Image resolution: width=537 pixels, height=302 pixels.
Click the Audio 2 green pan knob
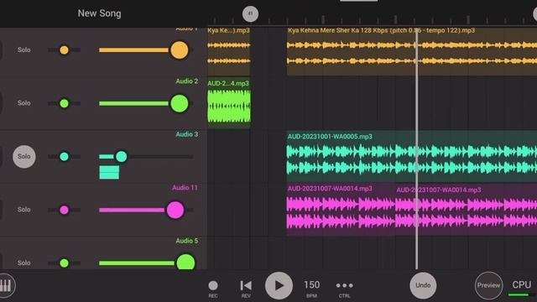coord(64,103)
